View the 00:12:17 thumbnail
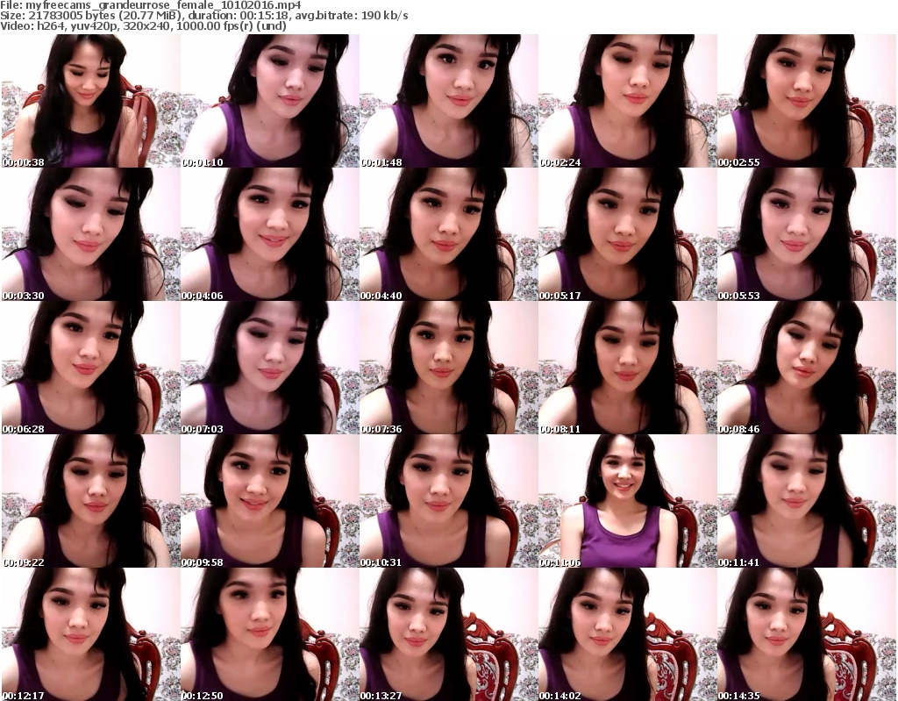The width and height of the screenshot is (898, 701). [91, 634]
